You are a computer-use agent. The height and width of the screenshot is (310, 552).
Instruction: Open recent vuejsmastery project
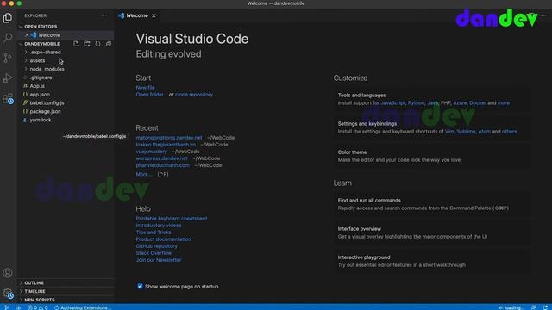[152, 152]
